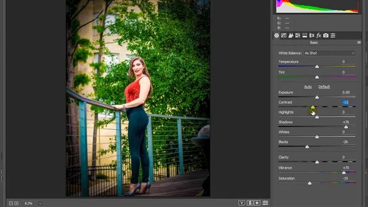Open the Detail panel icon

290,36
